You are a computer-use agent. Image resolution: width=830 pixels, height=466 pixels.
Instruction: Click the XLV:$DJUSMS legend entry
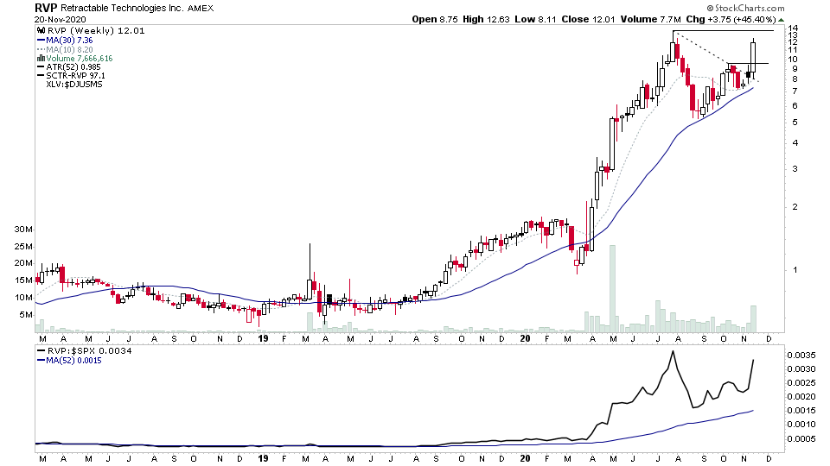pyautogui.click(x=74, y=84)
